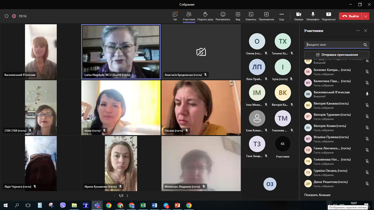Screen dimensions: 374x210
Task: Click the ТЗ avatar Таня Захар...
Action: pyautogui.click(x=257, y=144)
